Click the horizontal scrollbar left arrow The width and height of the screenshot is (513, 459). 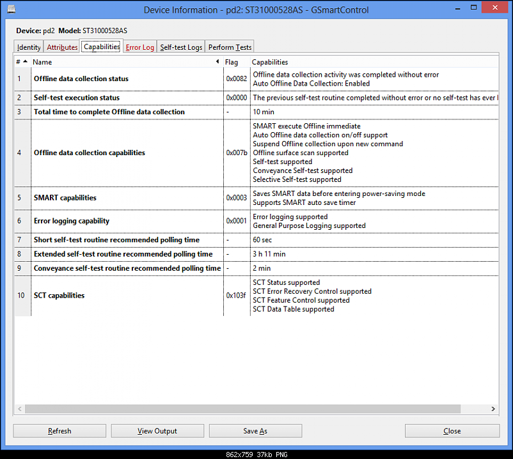coord(20,409)
